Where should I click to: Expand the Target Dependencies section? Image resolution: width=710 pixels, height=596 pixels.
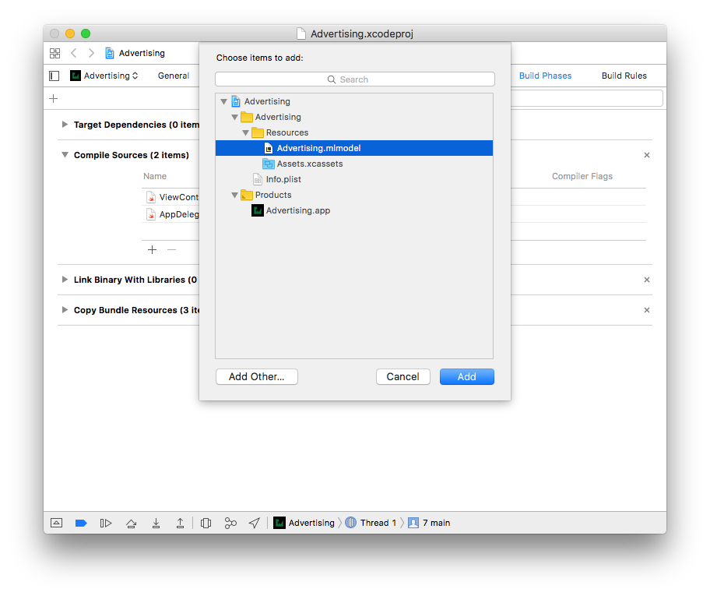coord(65,124)
